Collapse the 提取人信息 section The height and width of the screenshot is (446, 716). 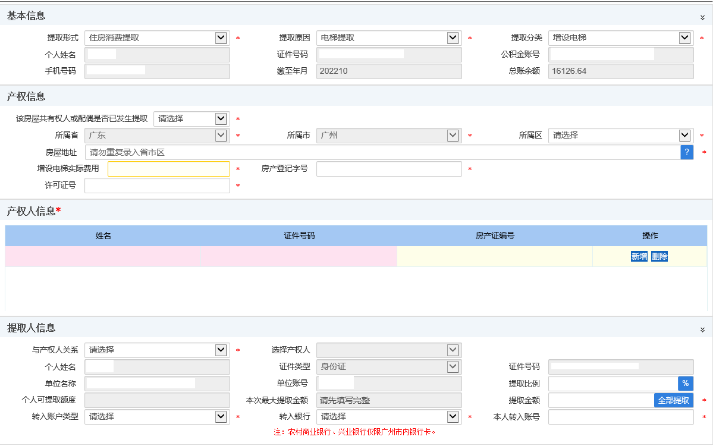pos(702,329)
